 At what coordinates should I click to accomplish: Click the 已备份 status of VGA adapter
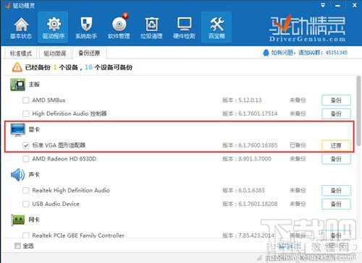[x=298, y=145]
